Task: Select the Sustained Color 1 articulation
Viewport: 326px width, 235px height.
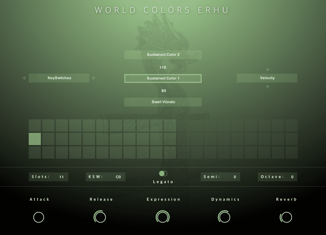Action: point(163,78)
